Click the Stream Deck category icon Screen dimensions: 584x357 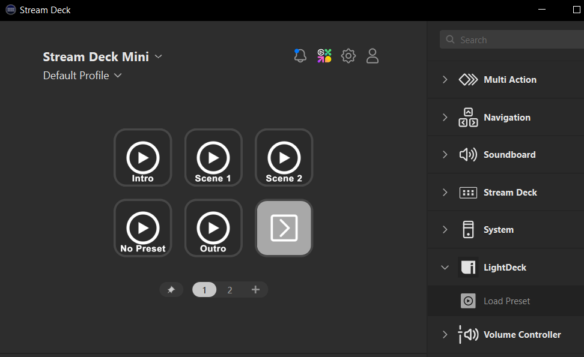click(x=468, y=193)
